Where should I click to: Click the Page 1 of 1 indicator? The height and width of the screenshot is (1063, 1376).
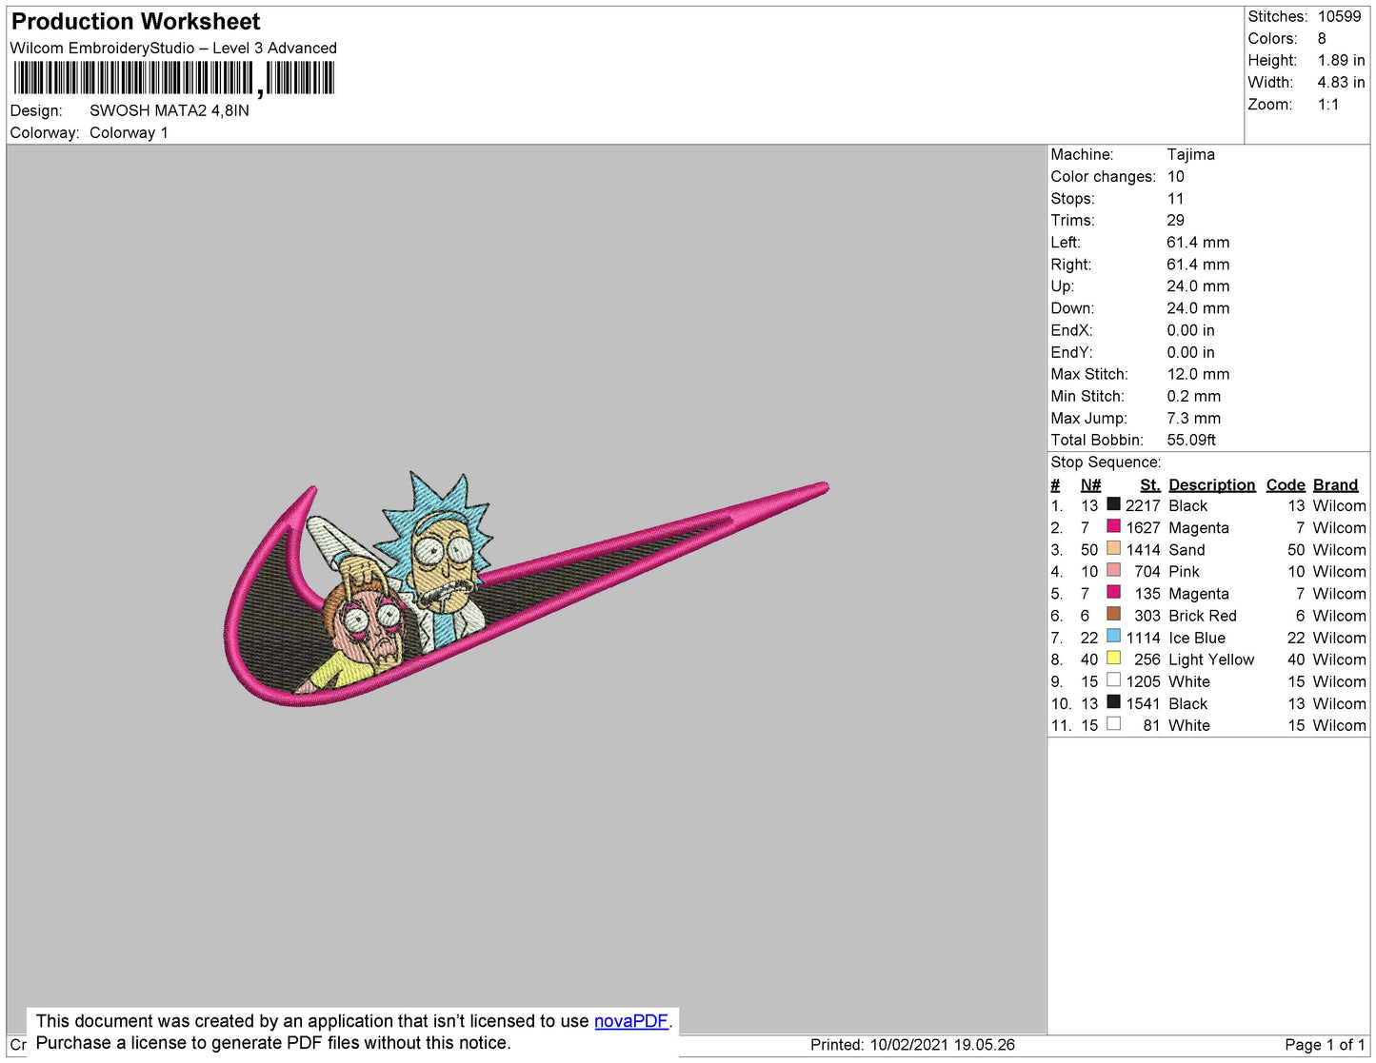pyautogui.click(x=1324, y=1045)
